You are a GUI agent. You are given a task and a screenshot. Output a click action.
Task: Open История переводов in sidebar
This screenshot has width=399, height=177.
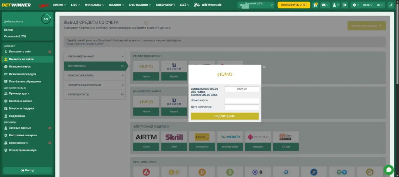28,74
